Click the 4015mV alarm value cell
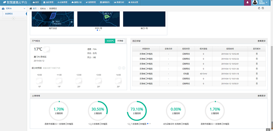The height and width of the screenshot is (131, 273). tap(203, 74)
